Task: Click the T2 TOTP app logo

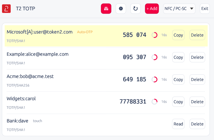Action: pos(6,9)
